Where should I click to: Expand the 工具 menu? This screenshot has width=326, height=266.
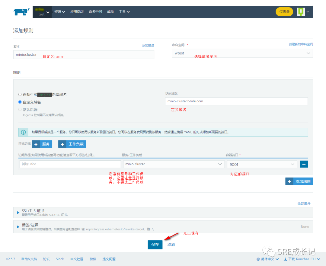(124, 12)
